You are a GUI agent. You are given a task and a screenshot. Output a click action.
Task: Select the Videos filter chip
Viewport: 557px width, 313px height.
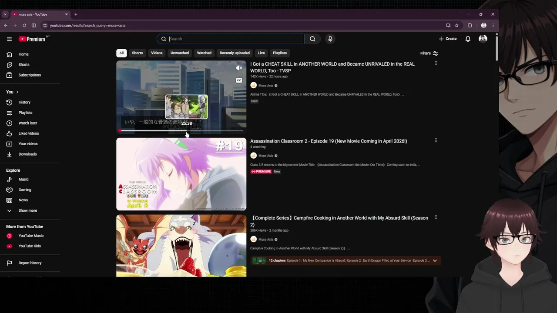point(157,53)
